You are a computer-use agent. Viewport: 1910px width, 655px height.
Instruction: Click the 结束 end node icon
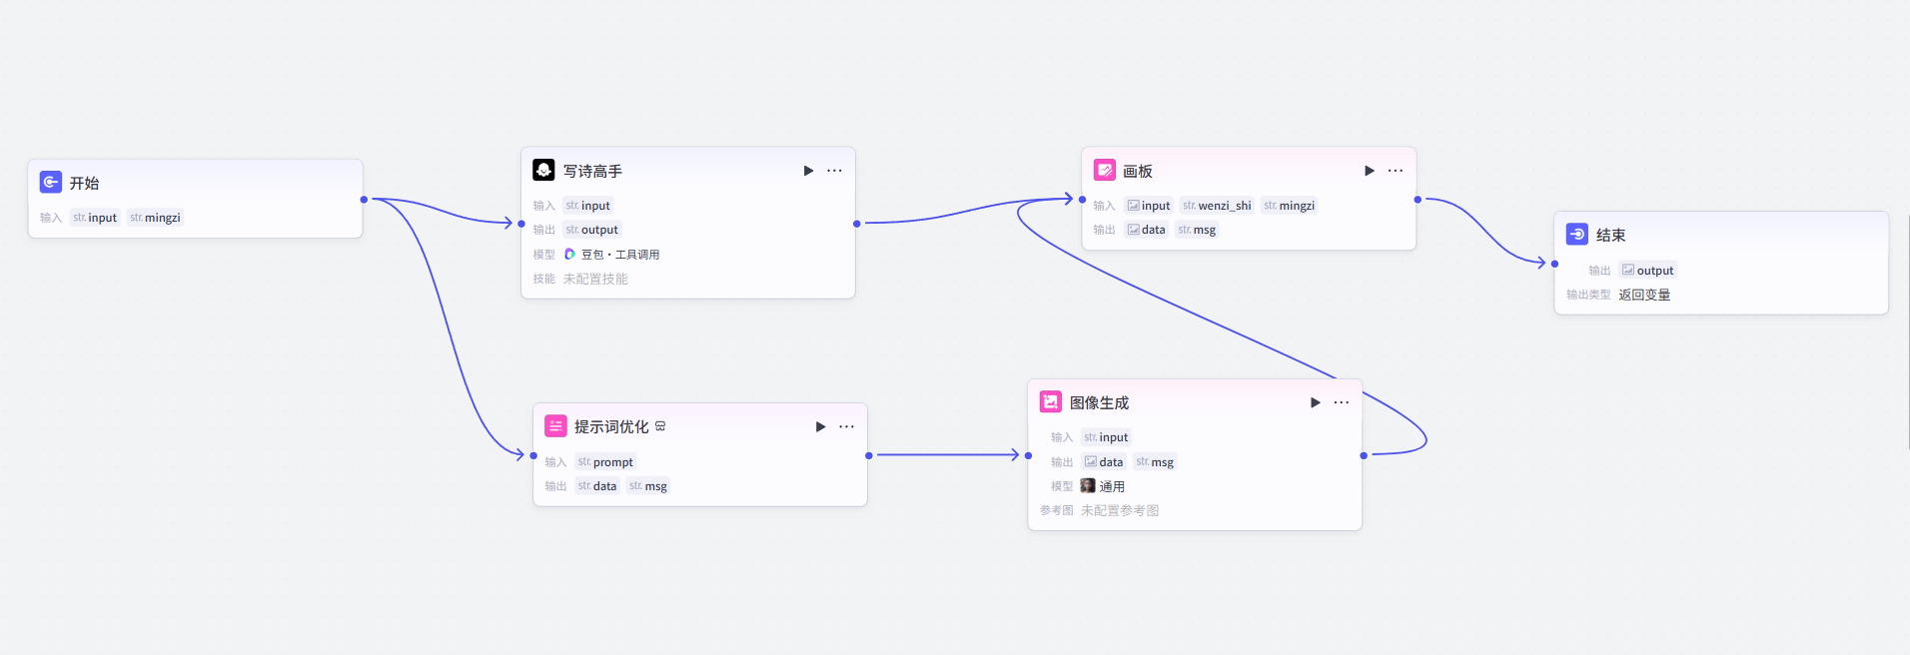[1576, 235]
